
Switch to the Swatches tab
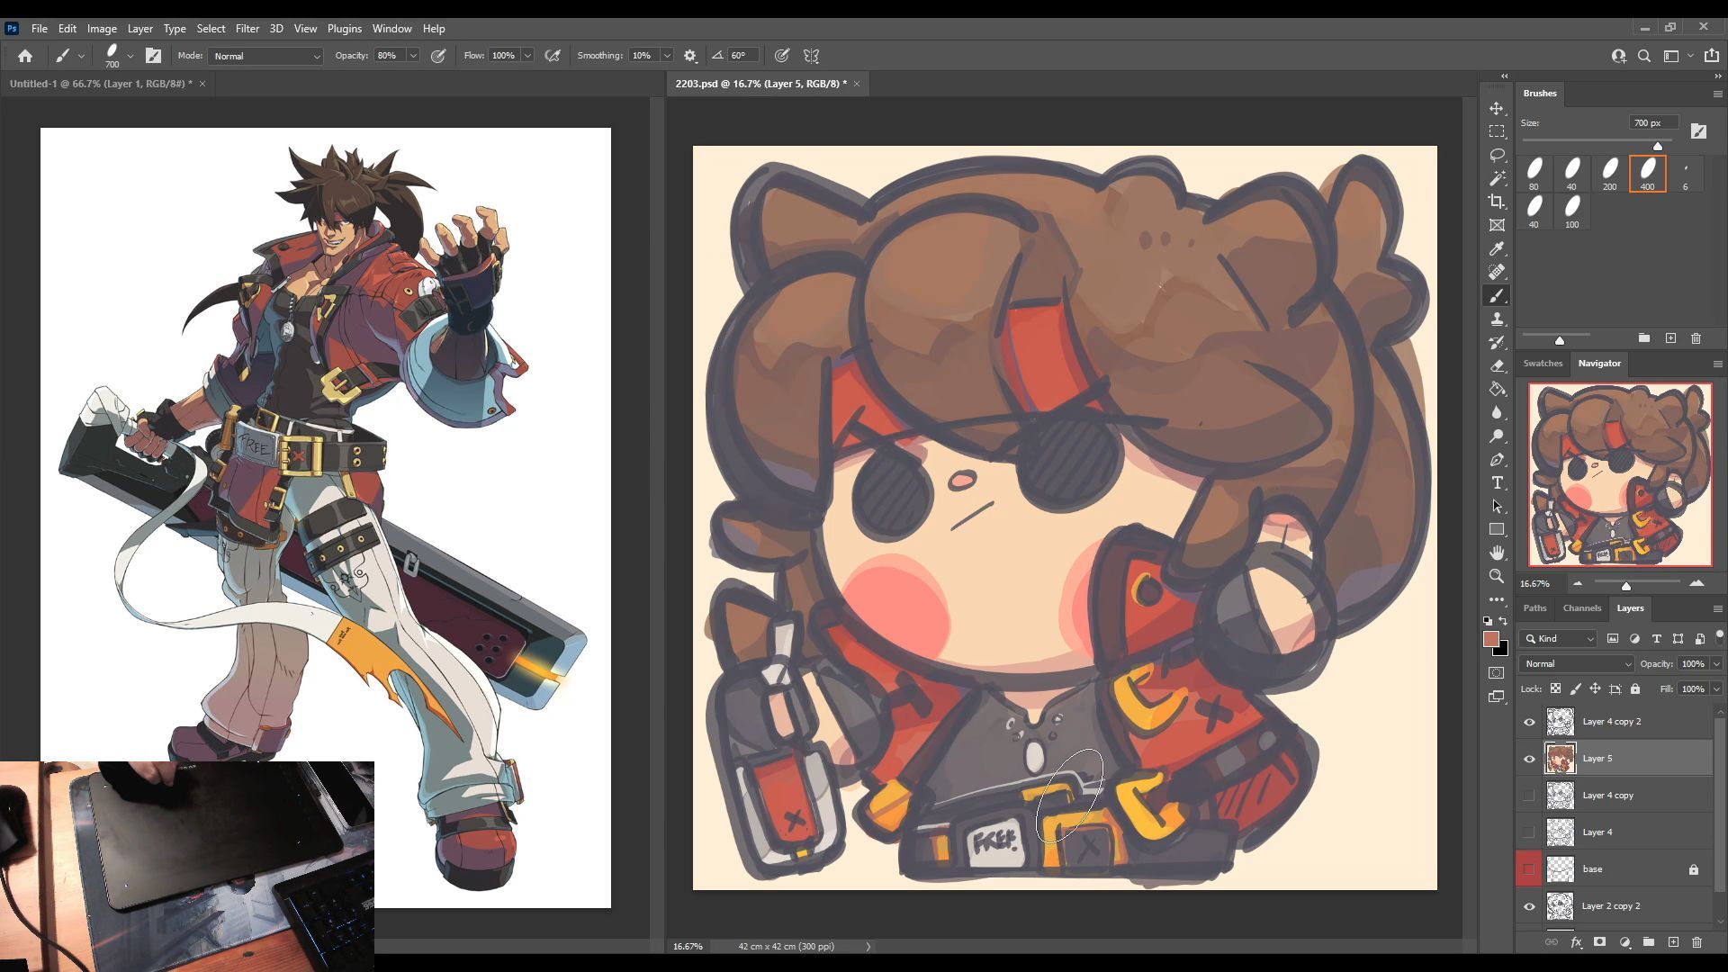[1543, 364]
